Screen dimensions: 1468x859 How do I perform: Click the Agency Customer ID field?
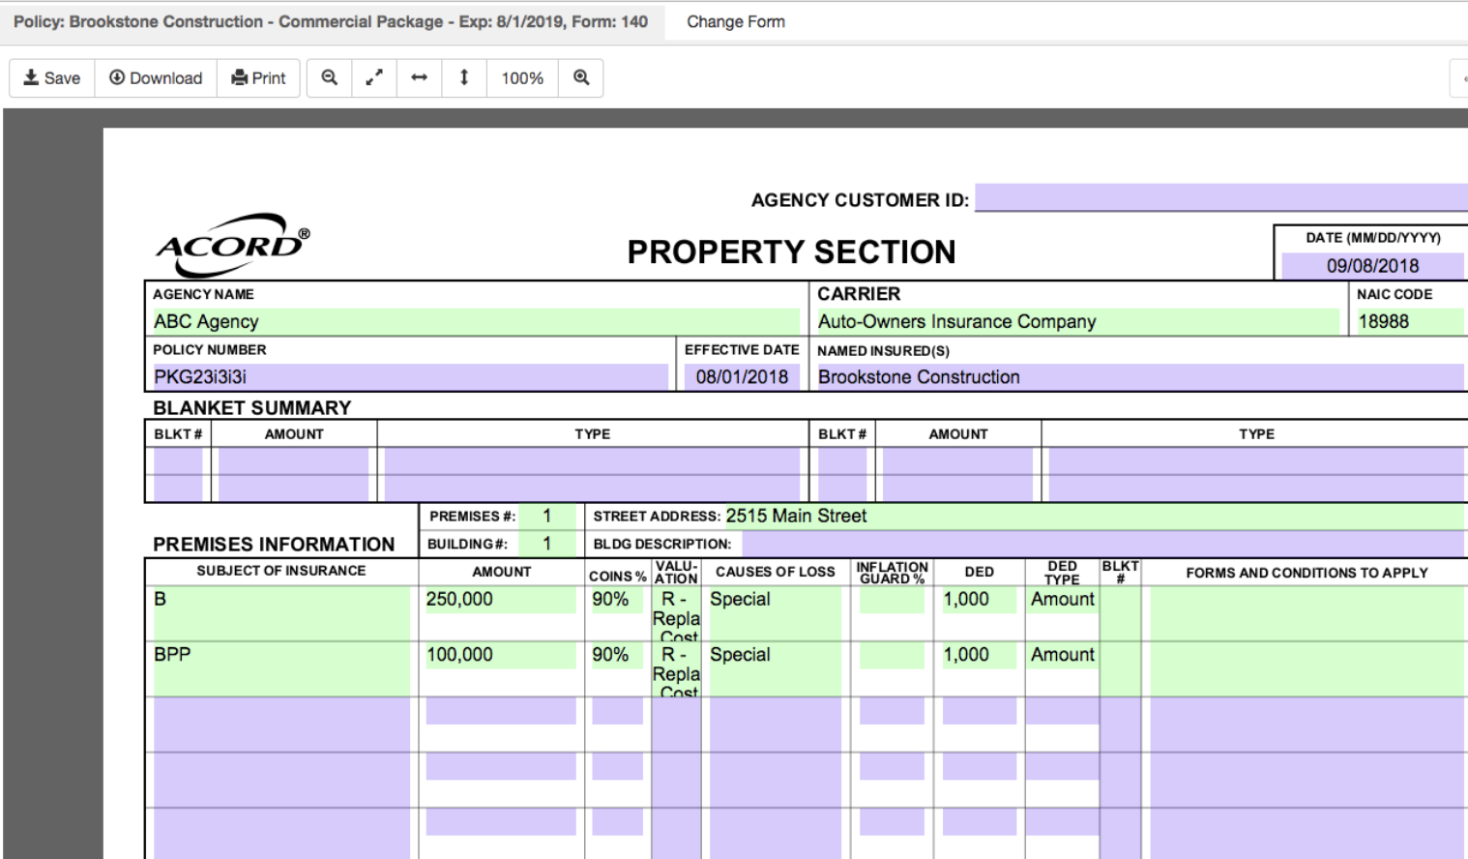(1221, 198)
